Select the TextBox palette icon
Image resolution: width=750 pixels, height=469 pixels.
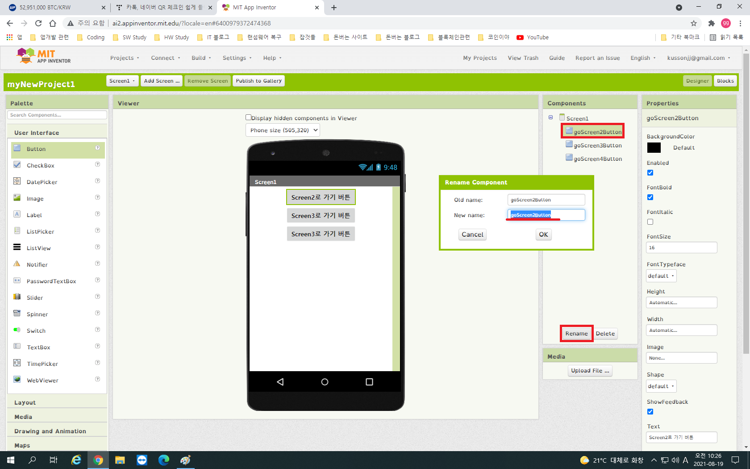(x=17, y=347)
